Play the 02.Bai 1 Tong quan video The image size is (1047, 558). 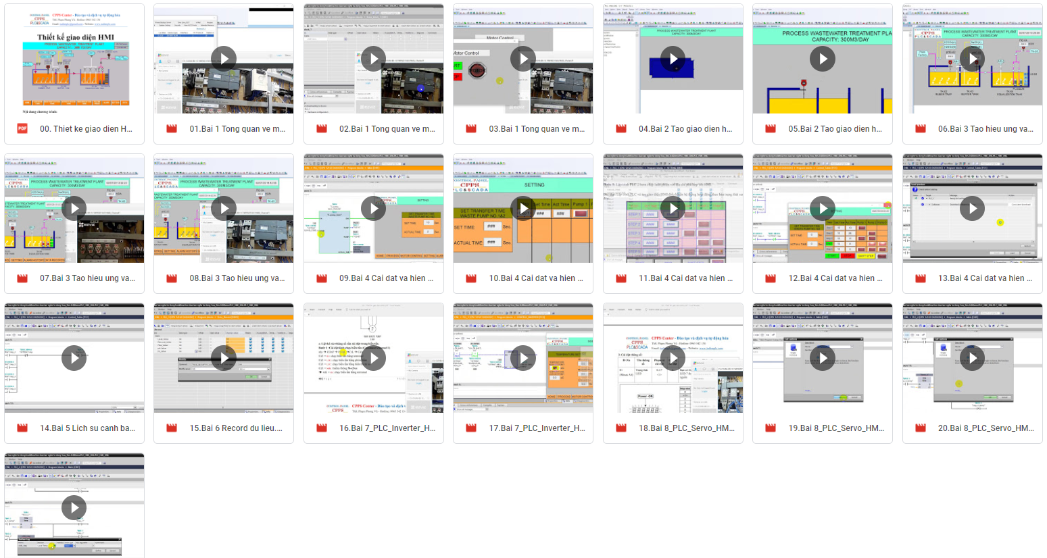pyautogui.click(x=373, y=59)
